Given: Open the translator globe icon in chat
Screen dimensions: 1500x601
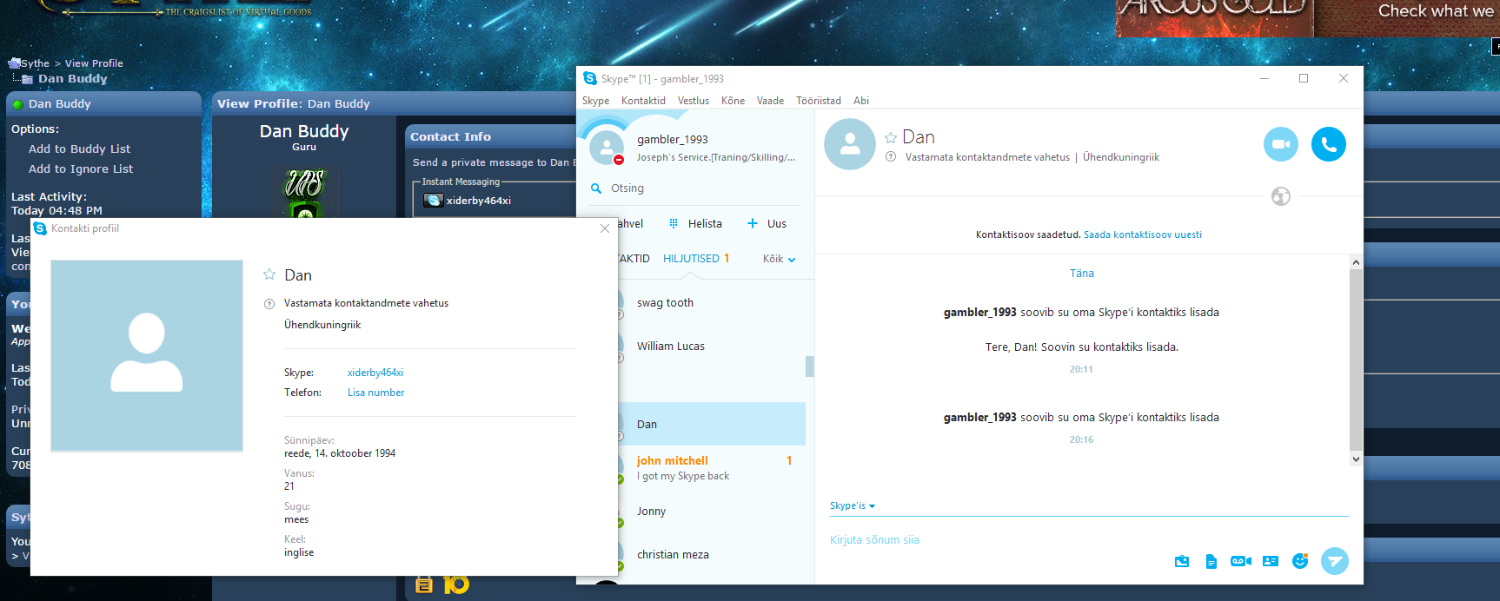Looking at the screenshot, I should point(1281,196).
